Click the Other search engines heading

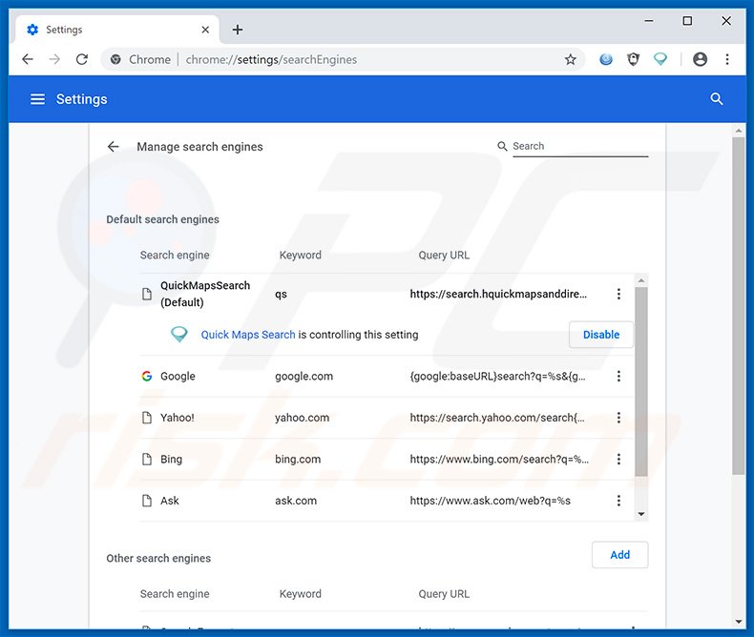tap(158, 558)
